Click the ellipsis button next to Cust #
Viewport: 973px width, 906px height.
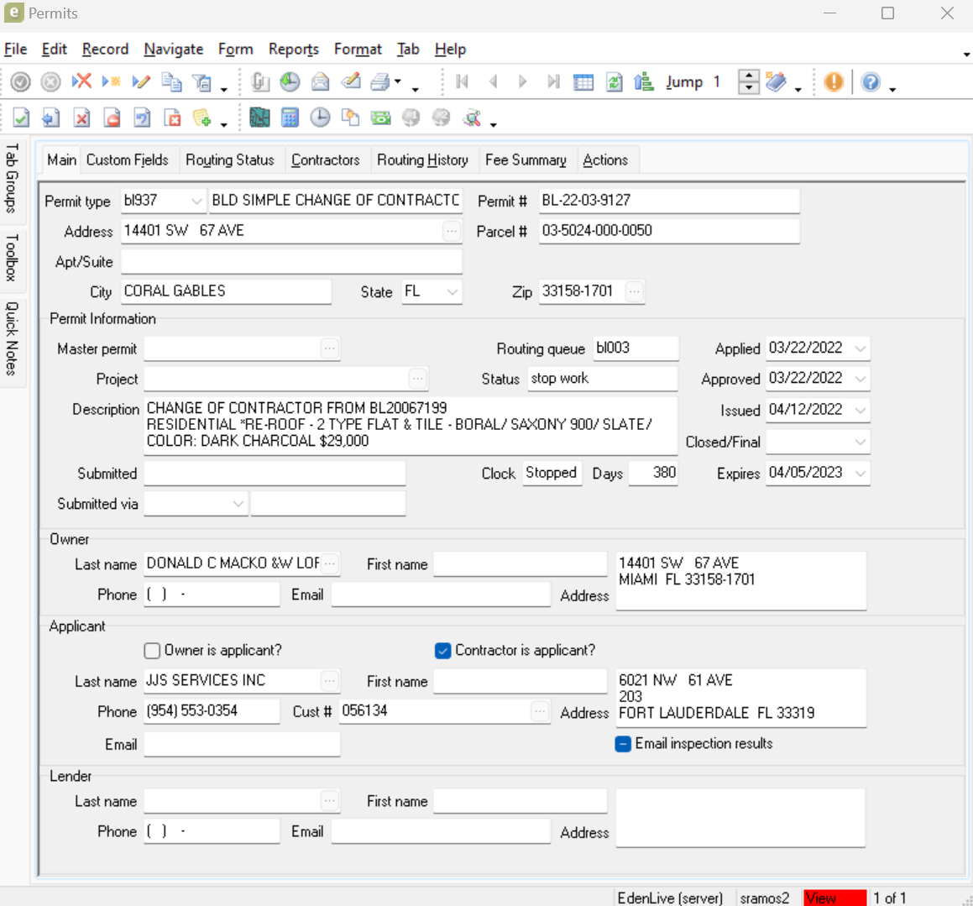pos(540,711)
